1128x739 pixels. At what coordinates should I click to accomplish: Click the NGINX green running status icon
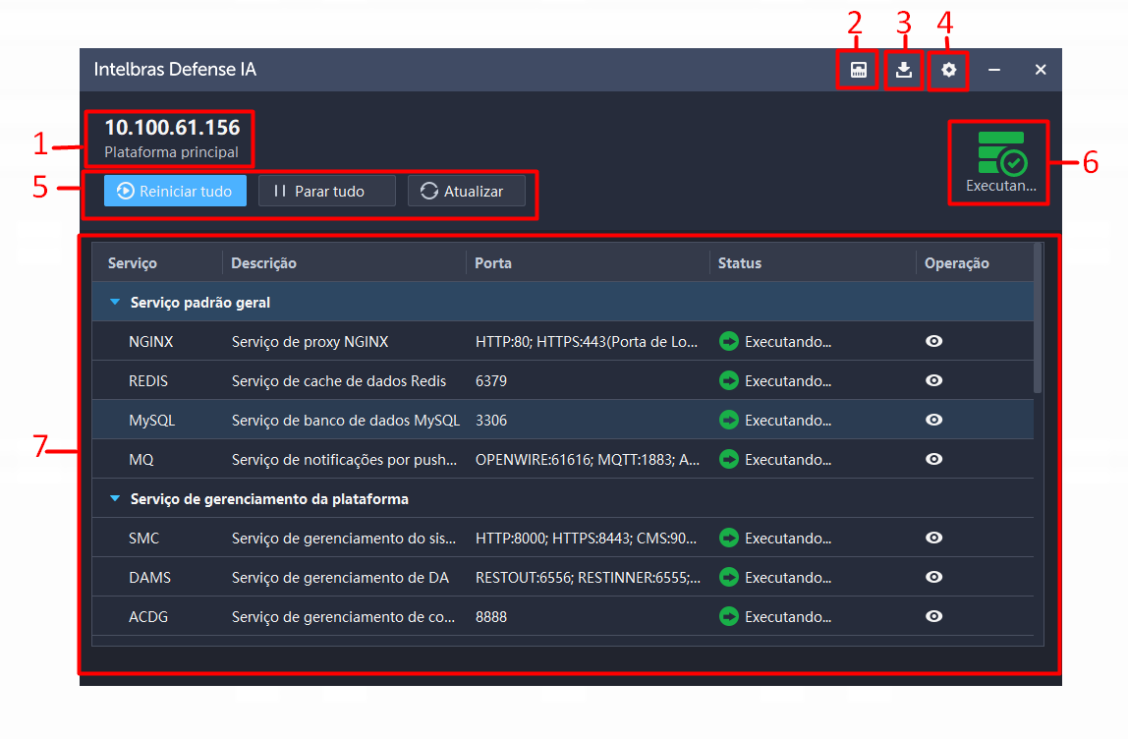[729, 341]
